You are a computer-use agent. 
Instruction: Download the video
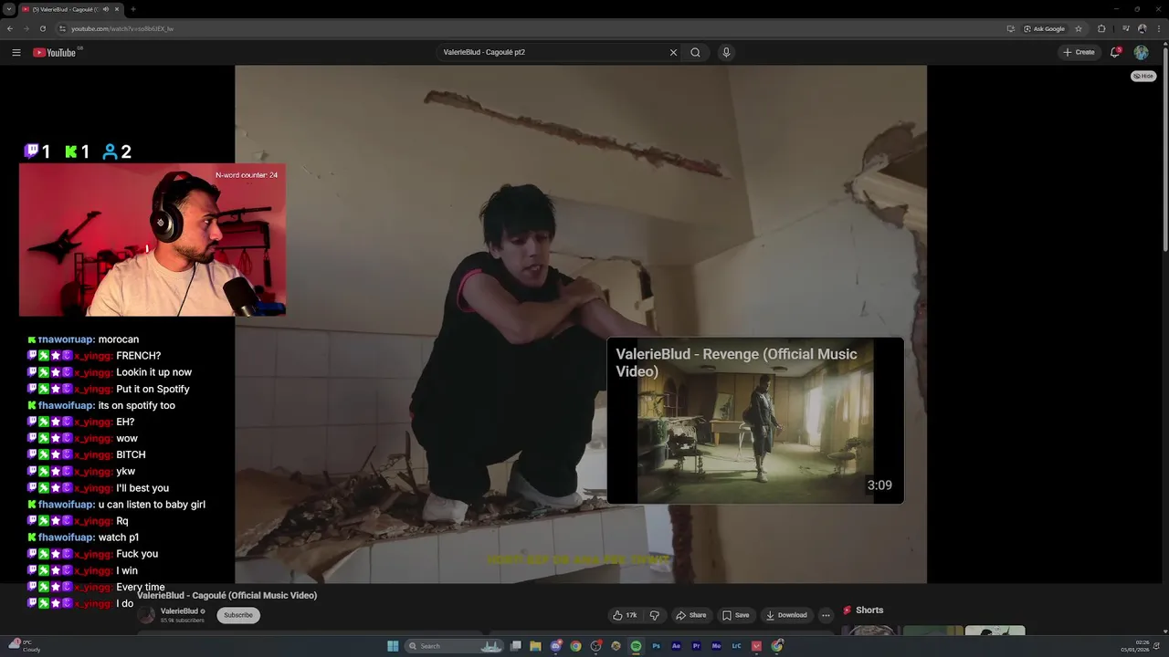pyautogui.click(x=785, y=615)
